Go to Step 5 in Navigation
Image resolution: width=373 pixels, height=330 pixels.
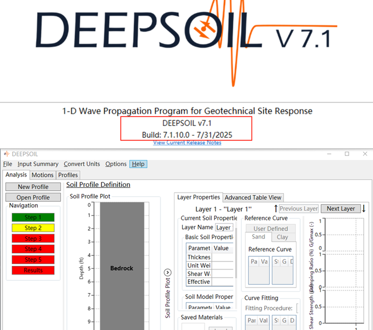pyautogui.click(x=33, y=260)
